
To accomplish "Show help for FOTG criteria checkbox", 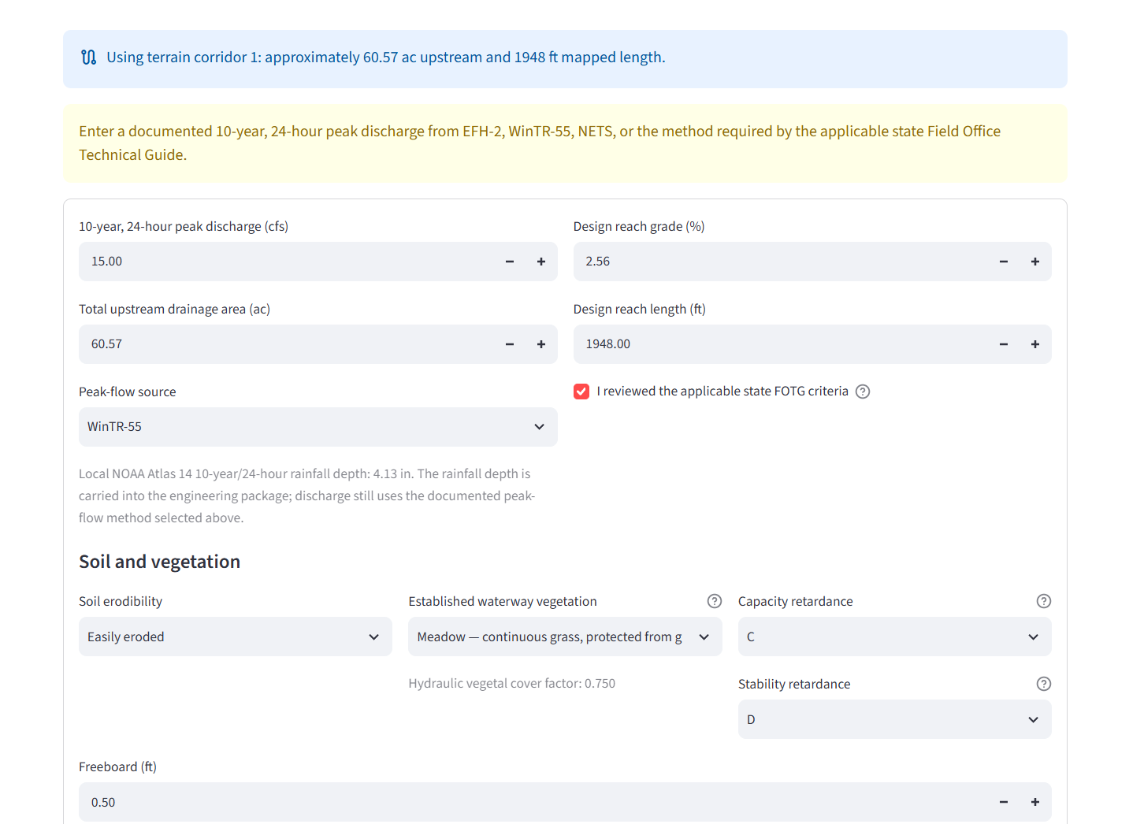I will (x=863, y=392).
